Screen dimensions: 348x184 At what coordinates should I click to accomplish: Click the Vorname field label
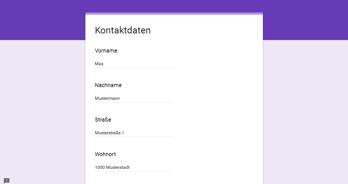(x=106, y=51)
